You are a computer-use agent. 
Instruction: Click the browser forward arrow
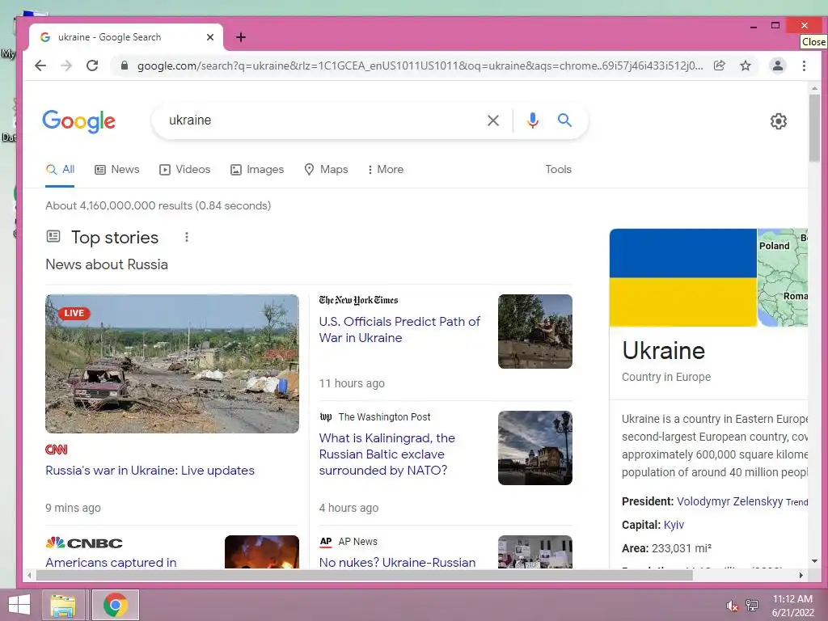tap(66, 65)
